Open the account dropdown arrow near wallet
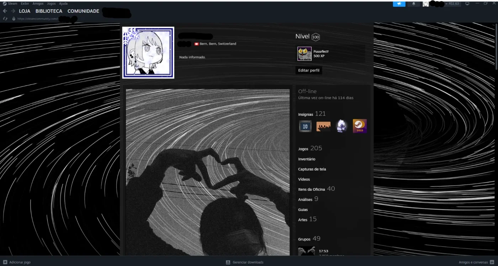Viewport: 498px width, 266px height. pos(446,4)
